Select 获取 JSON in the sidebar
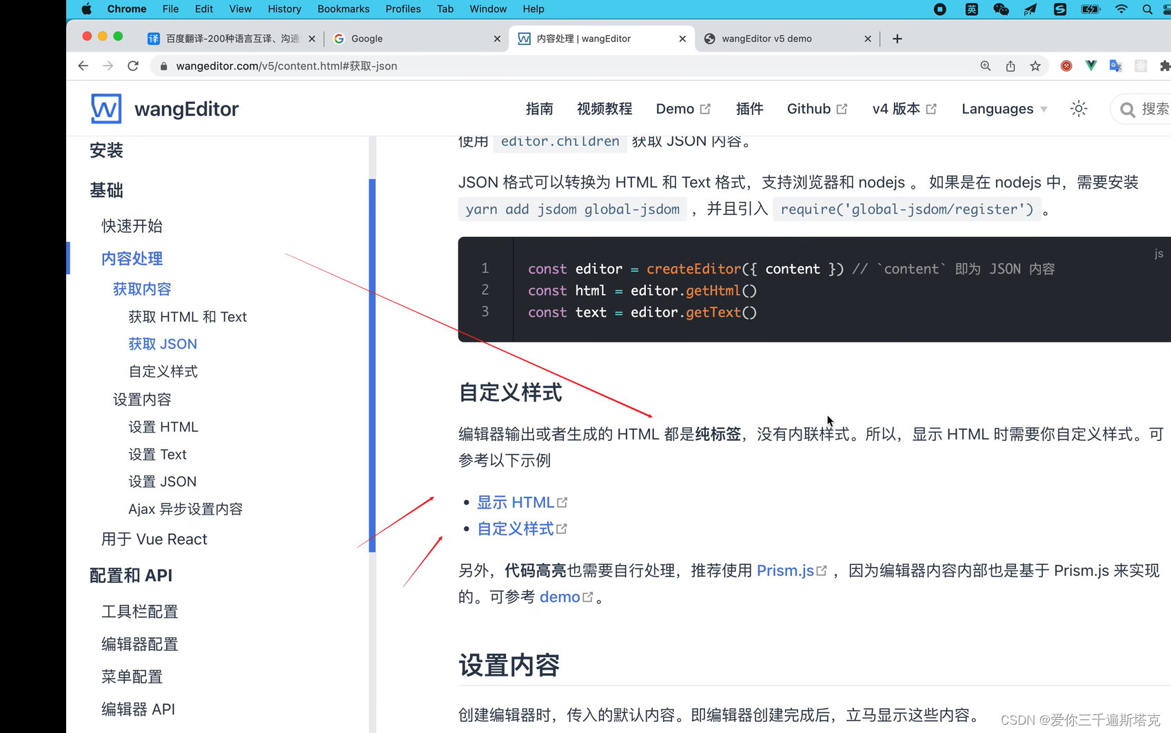The width and height of the screenshot is (1171, 733). (x=163, y=343)
